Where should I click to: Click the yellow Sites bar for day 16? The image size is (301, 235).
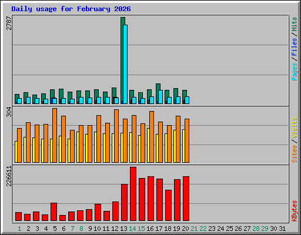[x=148, y=145]
